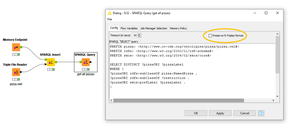
Task: Click the status traffic light under SPARQL Insert
Action: point(51,69)
